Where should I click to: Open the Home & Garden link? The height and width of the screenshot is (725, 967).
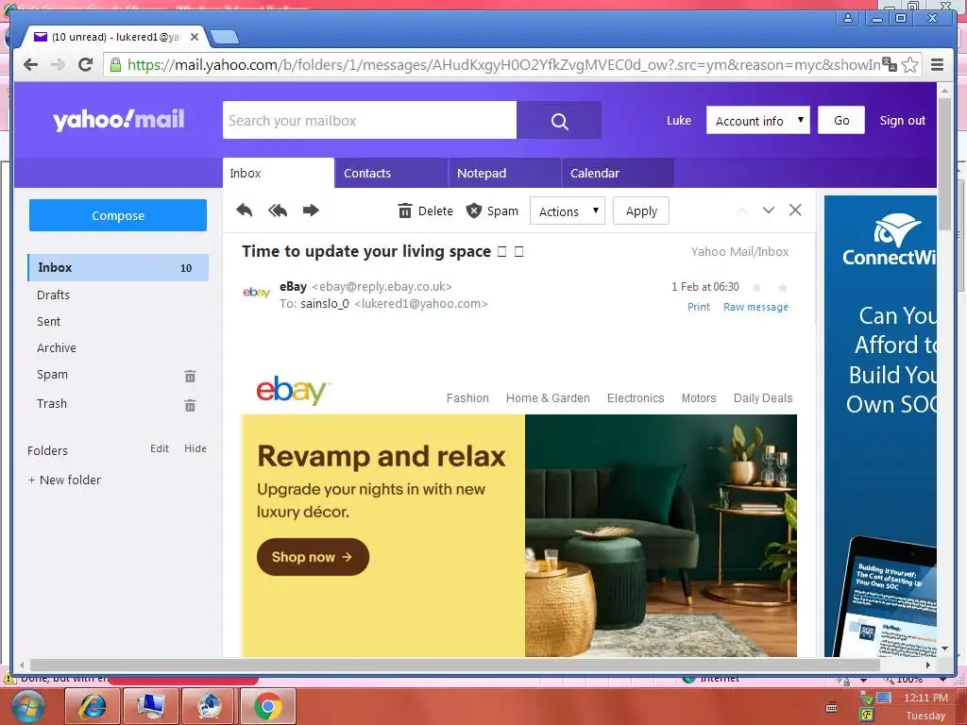548,397
